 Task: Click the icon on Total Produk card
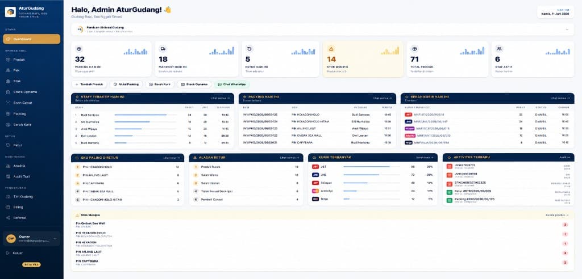(414, 49)
